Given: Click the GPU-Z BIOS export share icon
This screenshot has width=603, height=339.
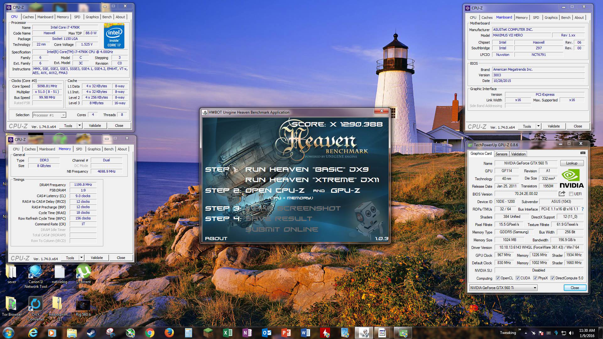Looking at the screenshot, I should tap(562, 194).
